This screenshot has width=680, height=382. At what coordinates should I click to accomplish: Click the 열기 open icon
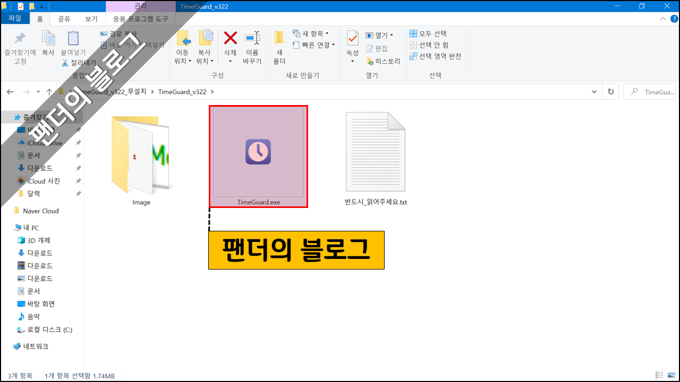pyautogui.click(x=369, y=36)
